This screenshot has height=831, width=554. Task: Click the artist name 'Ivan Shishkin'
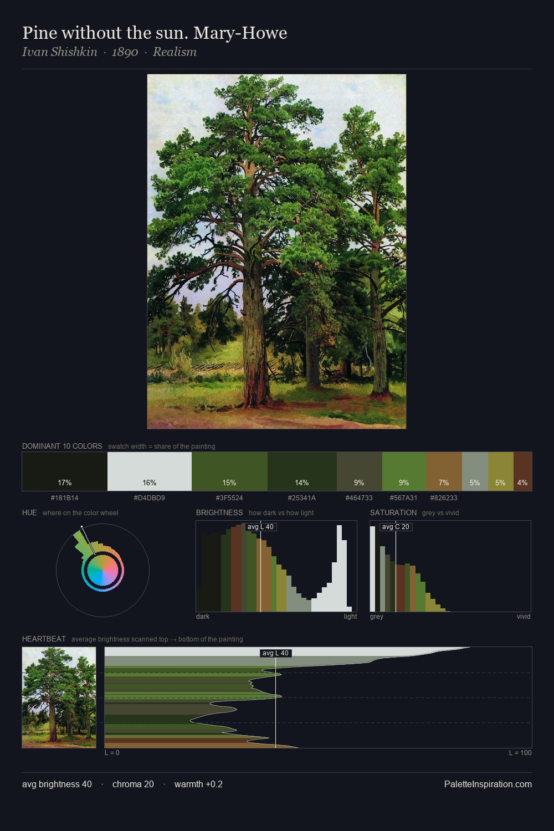59,52
